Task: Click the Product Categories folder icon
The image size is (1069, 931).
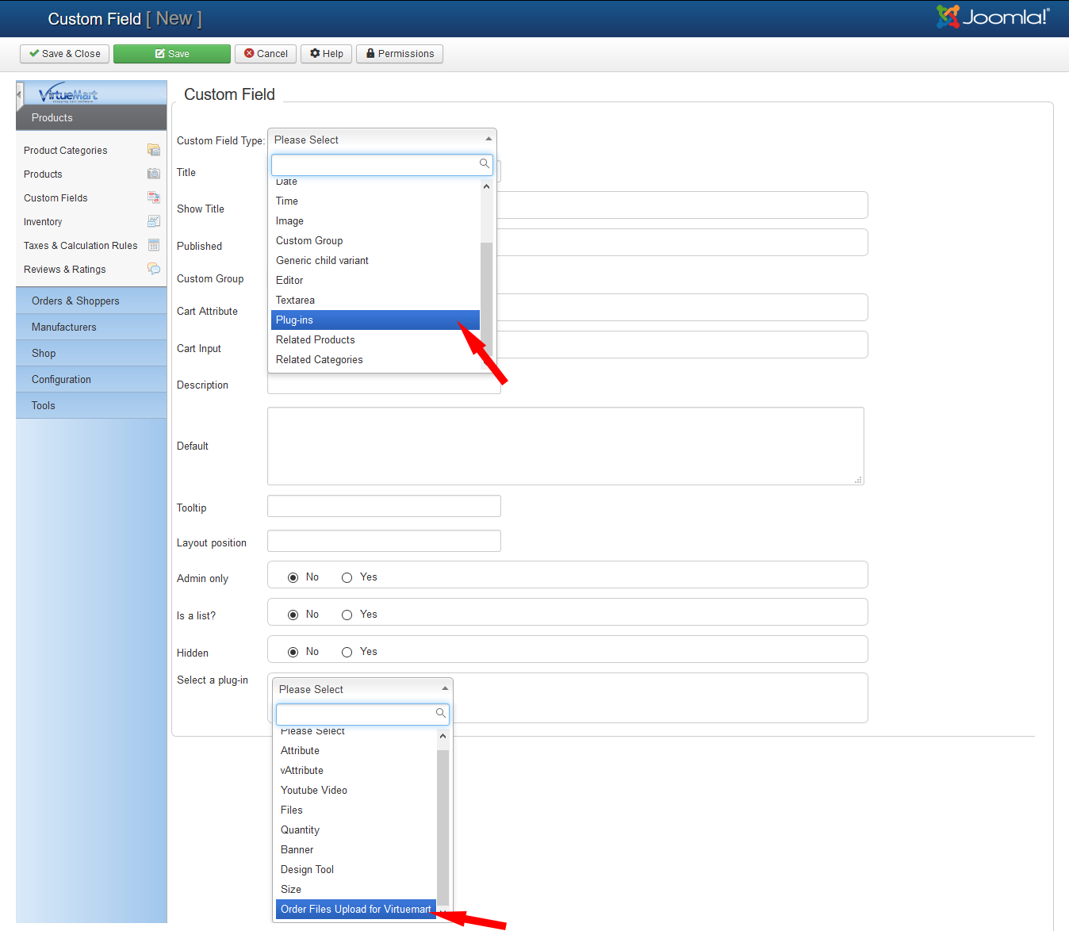Action: click(x=154, y=150)
